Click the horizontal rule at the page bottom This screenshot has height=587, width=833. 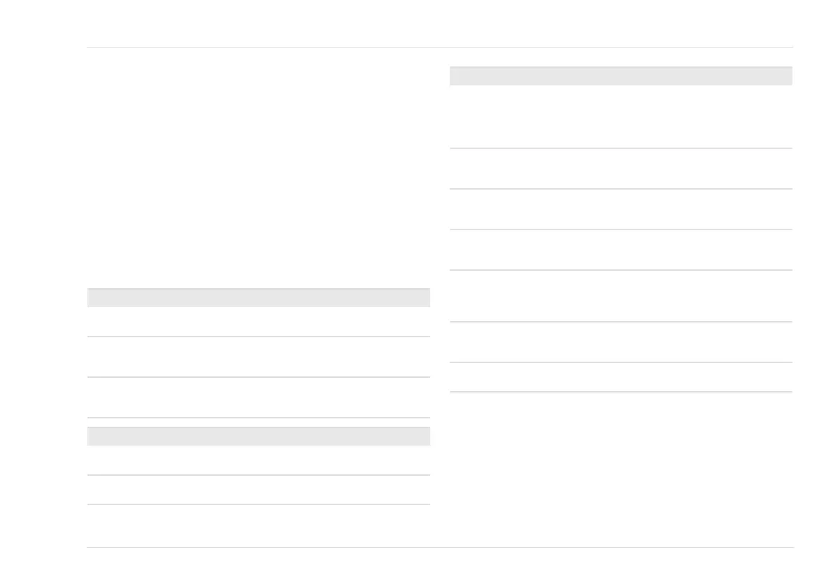coord(440,547)
